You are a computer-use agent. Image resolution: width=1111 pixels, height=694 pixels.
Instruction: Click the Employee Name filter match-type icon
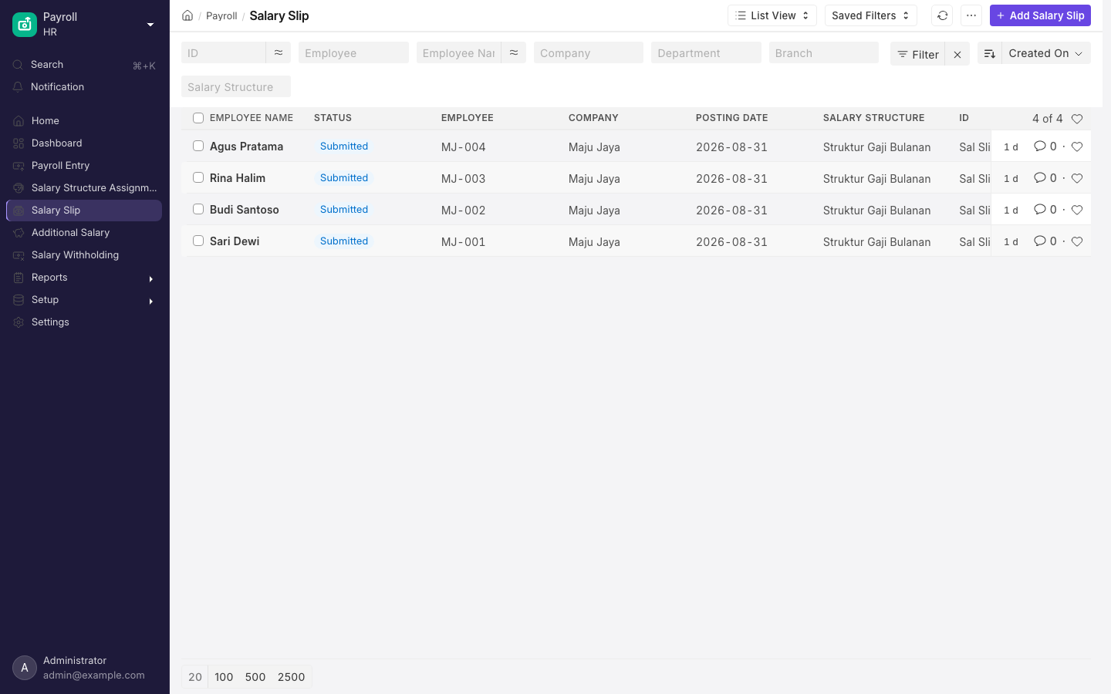514,52
